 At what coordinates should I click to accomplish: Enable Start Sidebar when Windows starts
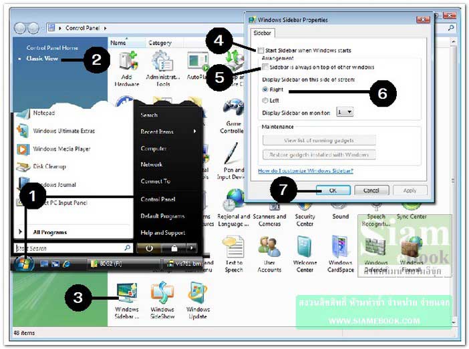(x=261, y=50)
